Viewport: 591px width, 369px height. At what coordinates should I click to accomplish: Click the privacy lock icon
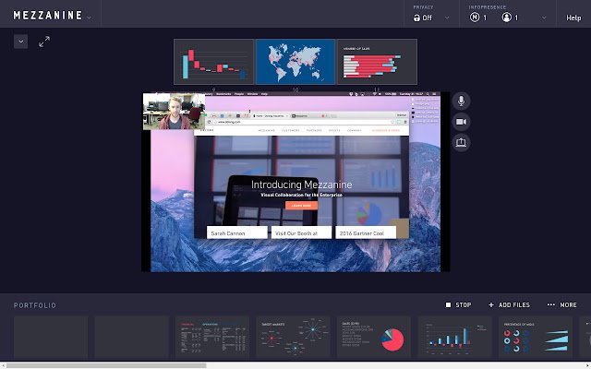[416, 18]
